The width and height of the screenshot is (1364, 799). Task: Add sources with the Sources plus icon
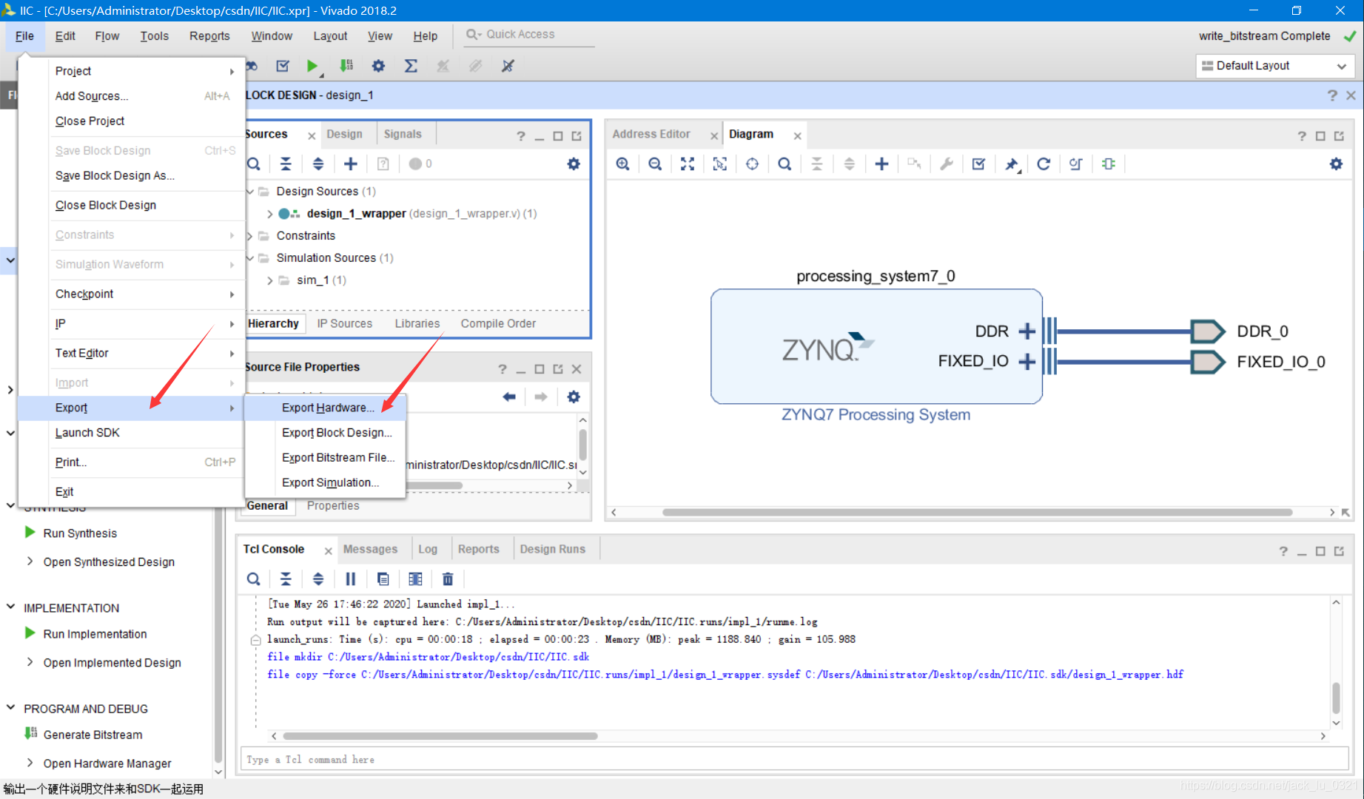point(351,163)
